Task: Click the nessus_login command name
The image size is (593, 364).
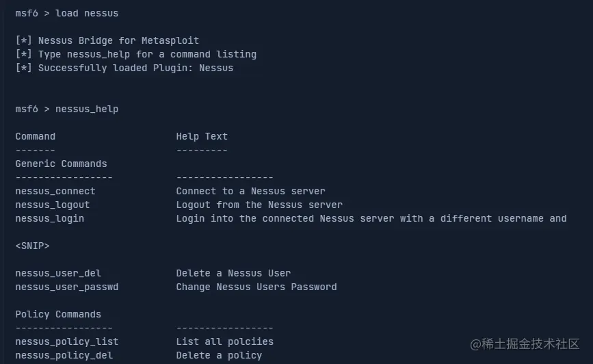Action: pyautogui.click(x=50, y=218)
